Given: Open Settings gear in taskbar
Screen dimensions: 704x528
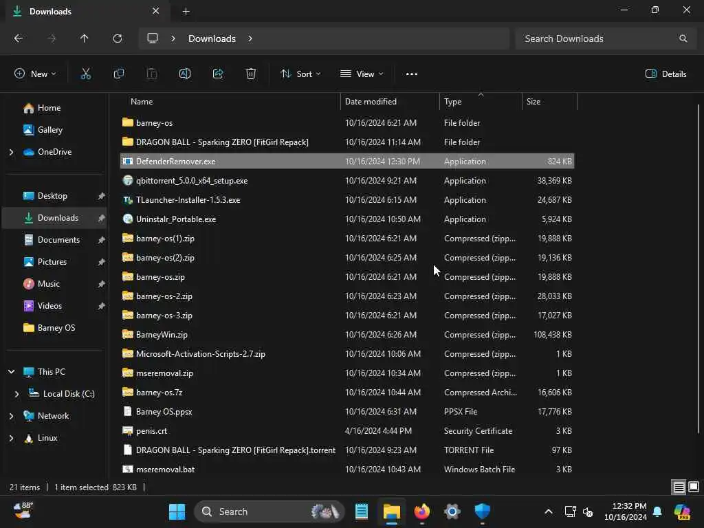Looking at the screenshot, I should [x=452, y=511].
